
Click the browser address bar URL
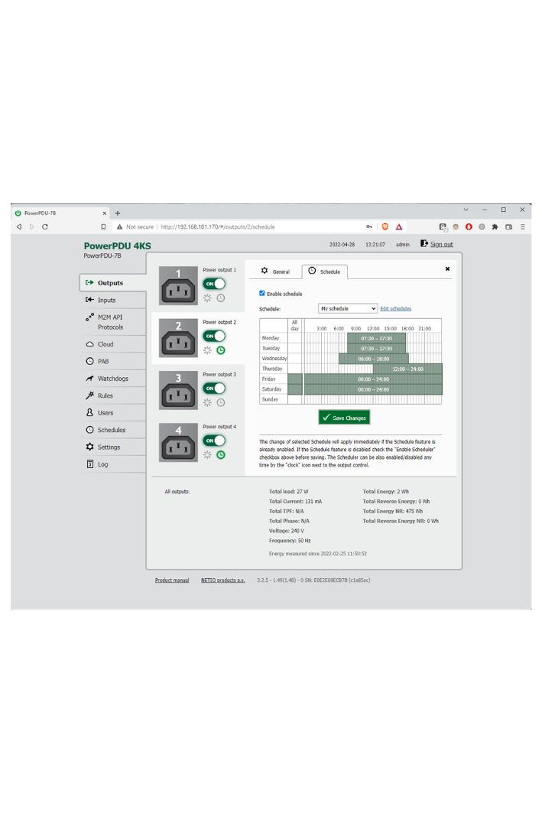pyautogui.click(x=217, y=227)
